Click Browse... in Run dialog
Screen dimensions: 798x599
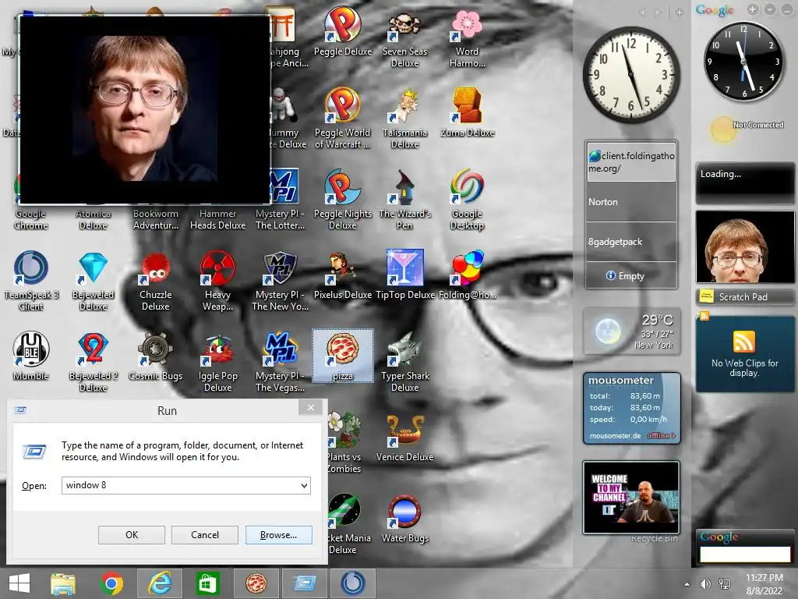point(278,535)
